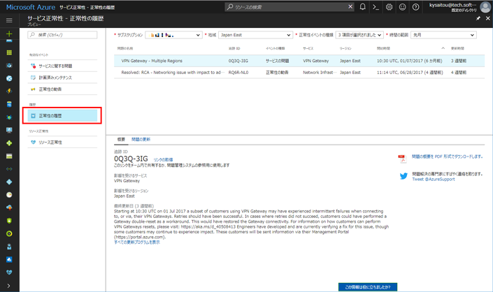The image size is (493, 292).
Task: Open the 時間の範囲 先月 dropdown
Action: (443, 35)
